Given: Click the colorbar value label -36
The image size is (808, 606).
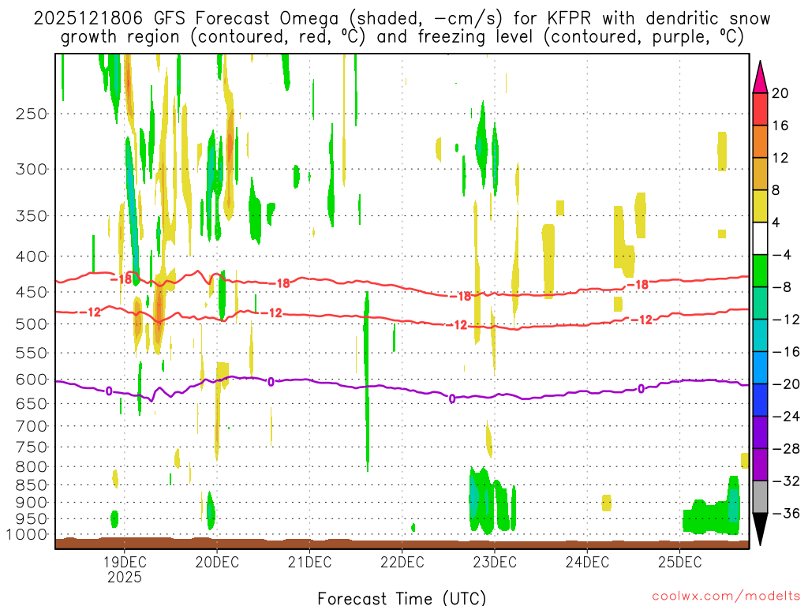Looking at the screenshot, I should (x=787, y=513).
